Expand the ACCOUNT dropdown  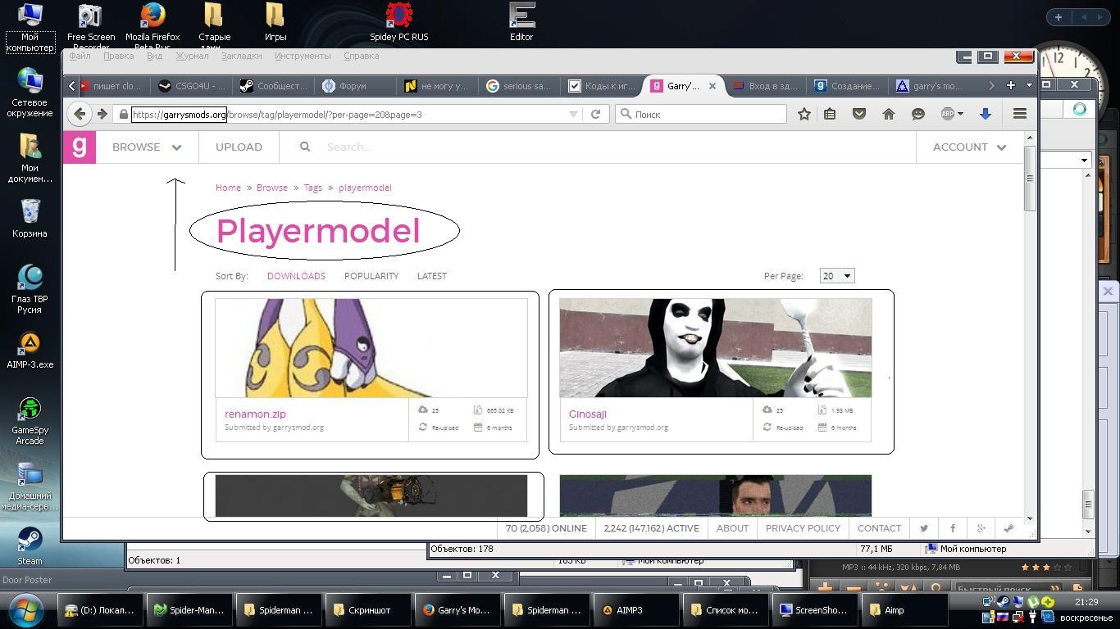click(x=969, y=147)
